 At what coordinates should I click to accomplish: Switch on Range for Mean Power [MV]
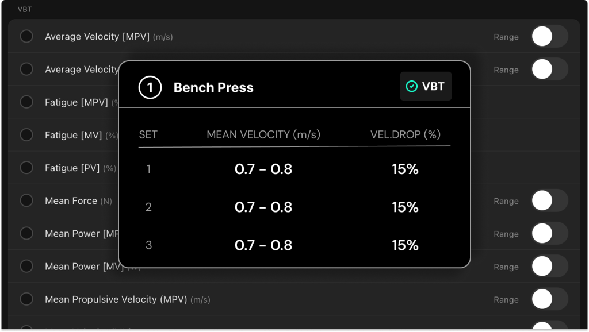point(549,267)
